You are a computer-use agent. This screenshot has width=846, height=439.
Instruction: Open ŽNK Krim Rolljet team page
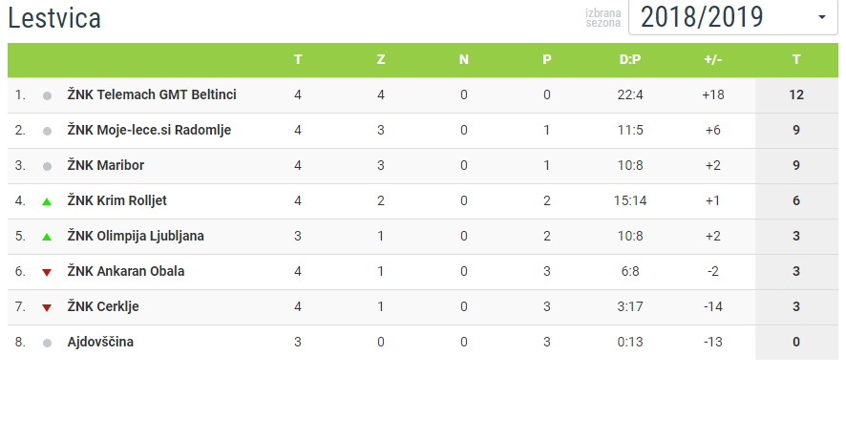tap(117, 200)
